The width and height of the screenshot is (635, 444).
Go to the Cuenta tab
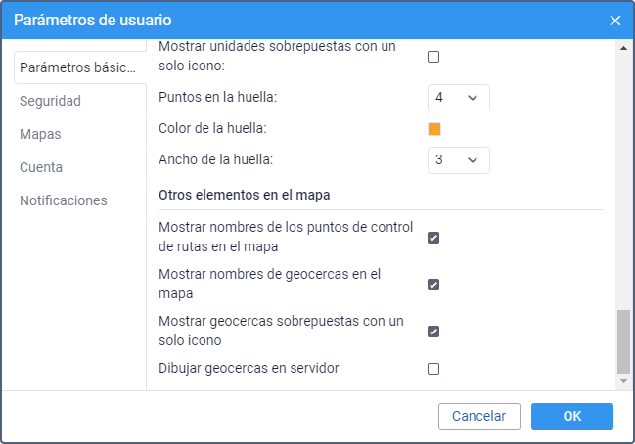[x=41, y=167]
